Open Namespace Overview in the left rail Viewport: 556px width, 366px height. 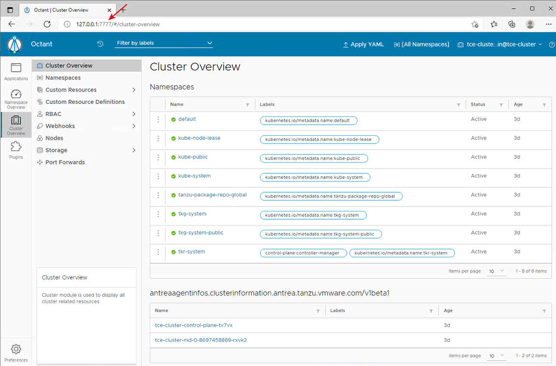click(16, 99)
